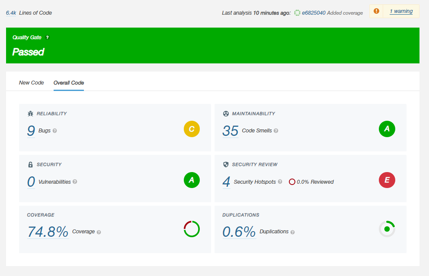Click the Reliability bug icon
429x276 pixels.
tap(30, 113)
